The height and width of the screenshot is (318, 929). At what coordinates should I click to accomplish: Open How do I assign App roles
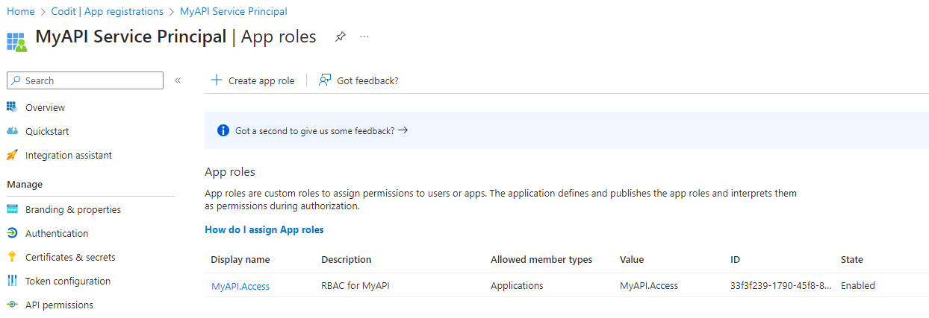(264, 229)
